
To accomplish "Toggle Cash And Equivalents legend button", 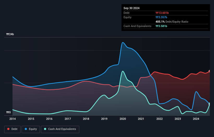I will (60, 129).
